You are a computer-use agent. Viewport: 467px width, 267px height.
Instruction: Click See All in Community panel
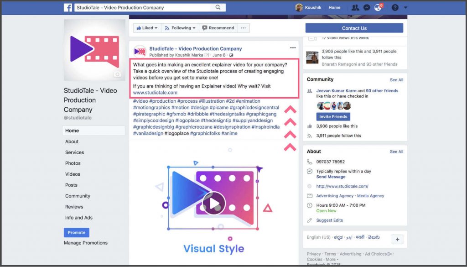click(396, 80)
